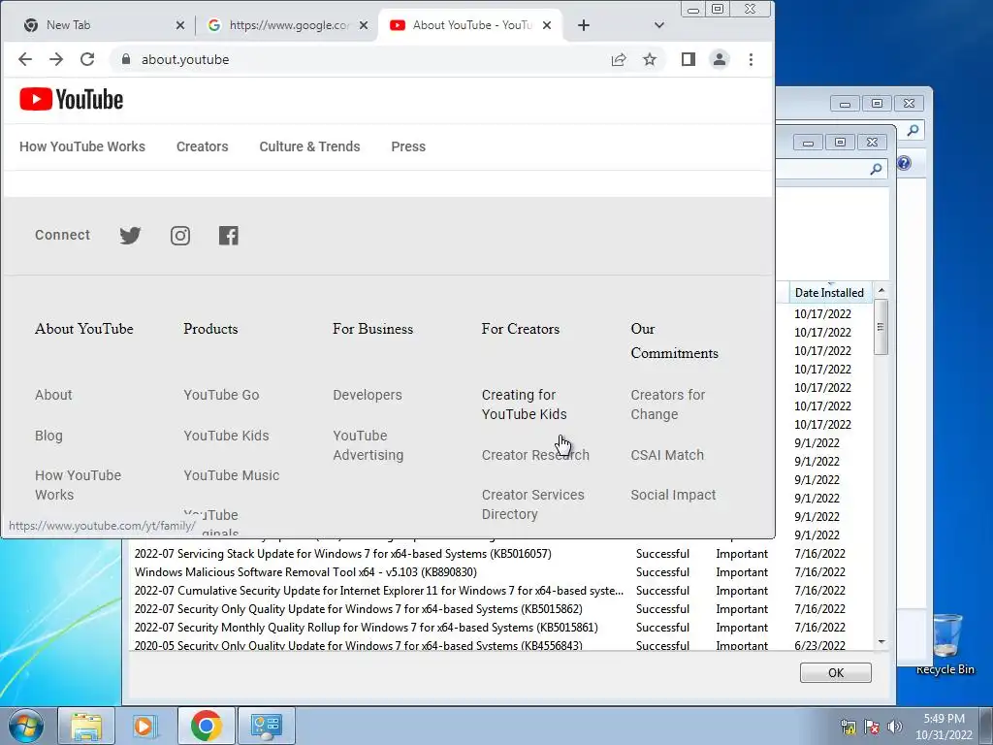Viewport: 993px width, 745px height.
Task: Open help icon in back Control Panel window
Action: coord(904,163)
